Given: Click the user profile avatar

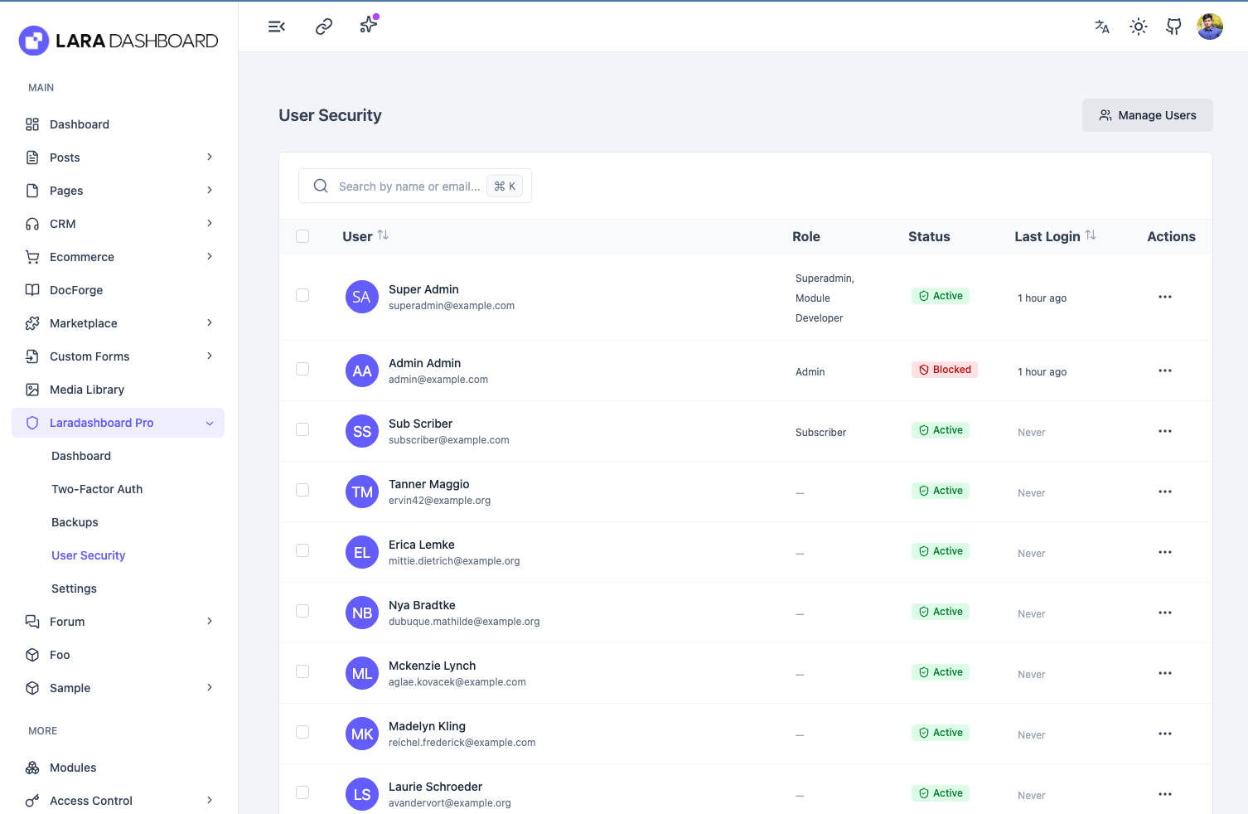Looking at the screenshot, I should pos(1210,27).
